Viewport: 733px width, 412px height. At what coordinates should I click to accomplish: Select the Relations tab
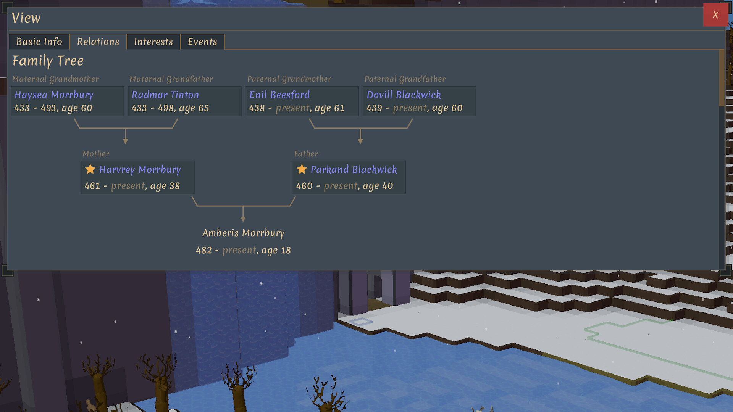98,42
